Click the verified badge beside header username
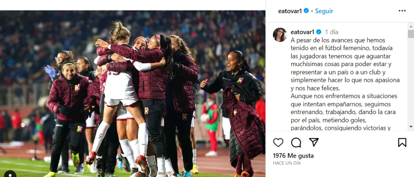 [x=306, y=11]
